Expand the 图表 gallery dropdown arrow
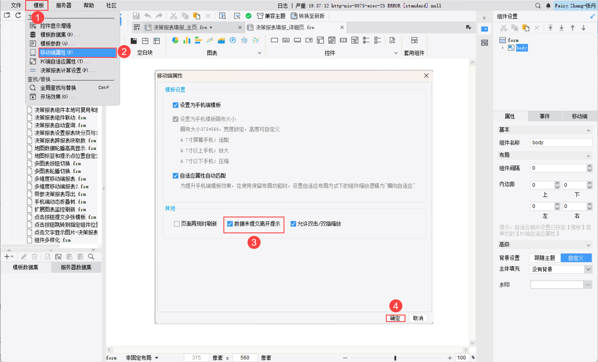The image size is (598, 362). (x=259, y=53)
